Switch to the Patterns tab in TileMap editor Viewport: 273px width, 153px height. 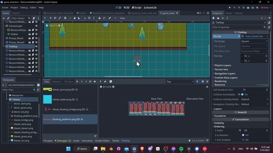tap(57, 82)
